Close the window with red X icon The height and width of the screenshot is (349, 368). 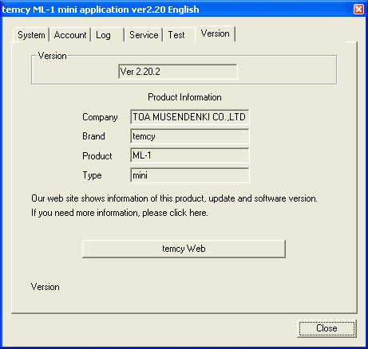pos(358,10)
